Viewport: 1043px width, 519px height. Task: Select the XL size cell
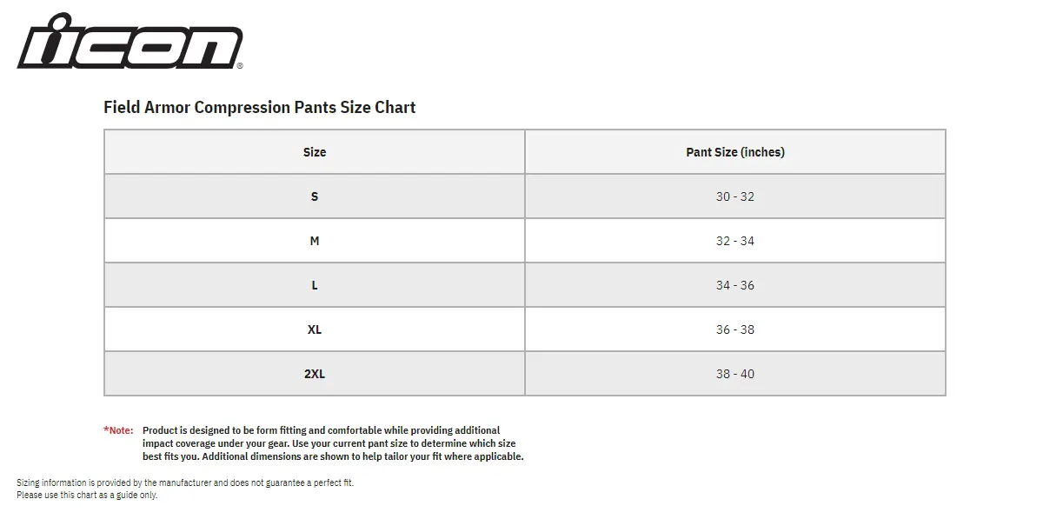pos(315,329)
